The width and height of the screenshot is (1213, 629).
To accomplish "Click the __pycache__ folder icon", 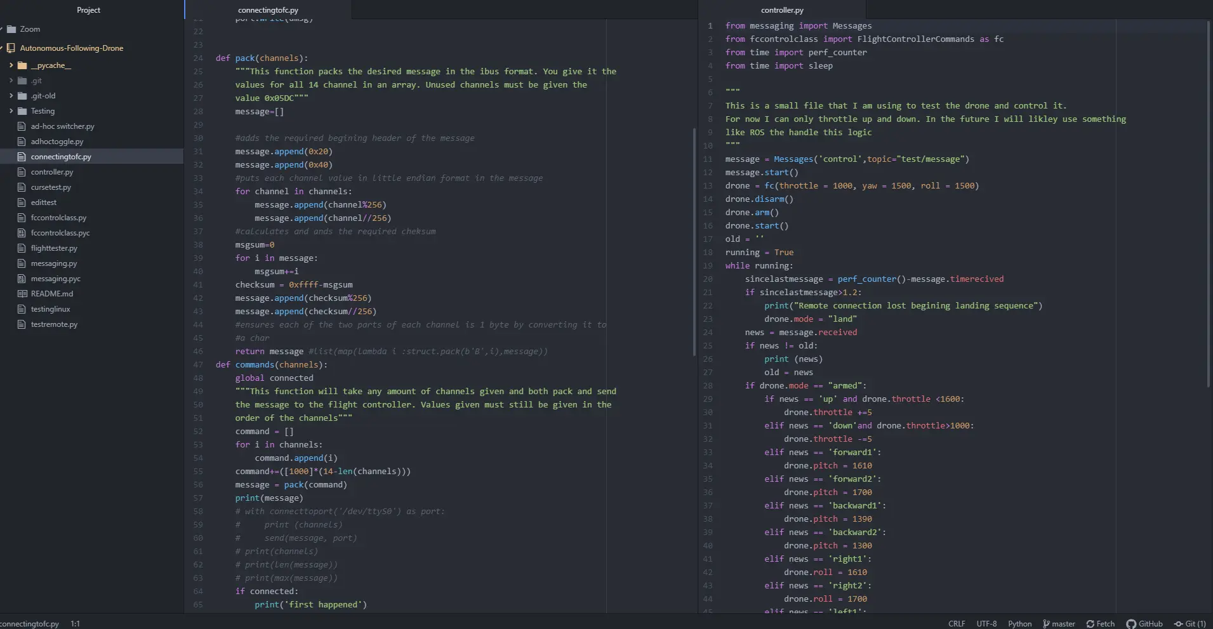I will 22,65.
